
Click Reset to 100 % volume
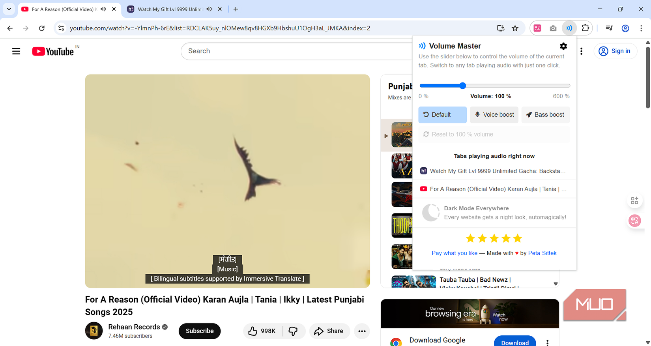[494, 134]
